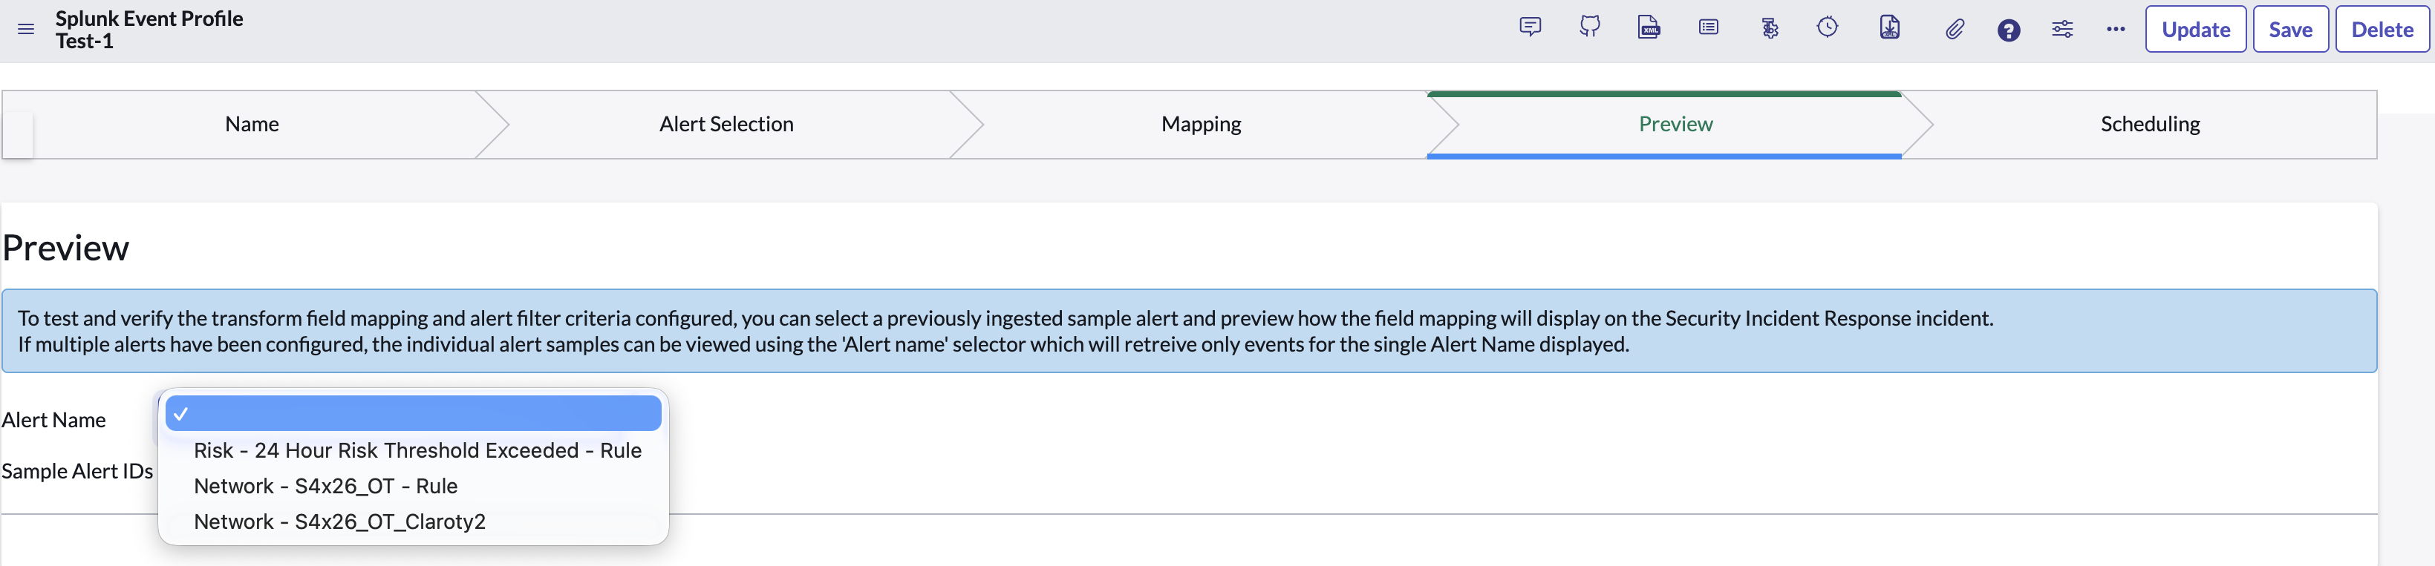Click the Save button
Image resolution: width=2435 pixels, height=566 pixels.
2290,29
